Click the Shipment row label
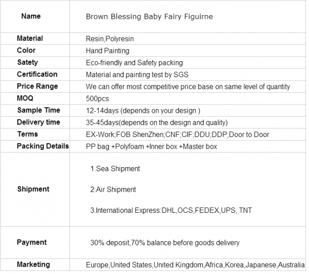Image resolution: width=309 pixels, height=274 pixels. [x=33, y=189]
